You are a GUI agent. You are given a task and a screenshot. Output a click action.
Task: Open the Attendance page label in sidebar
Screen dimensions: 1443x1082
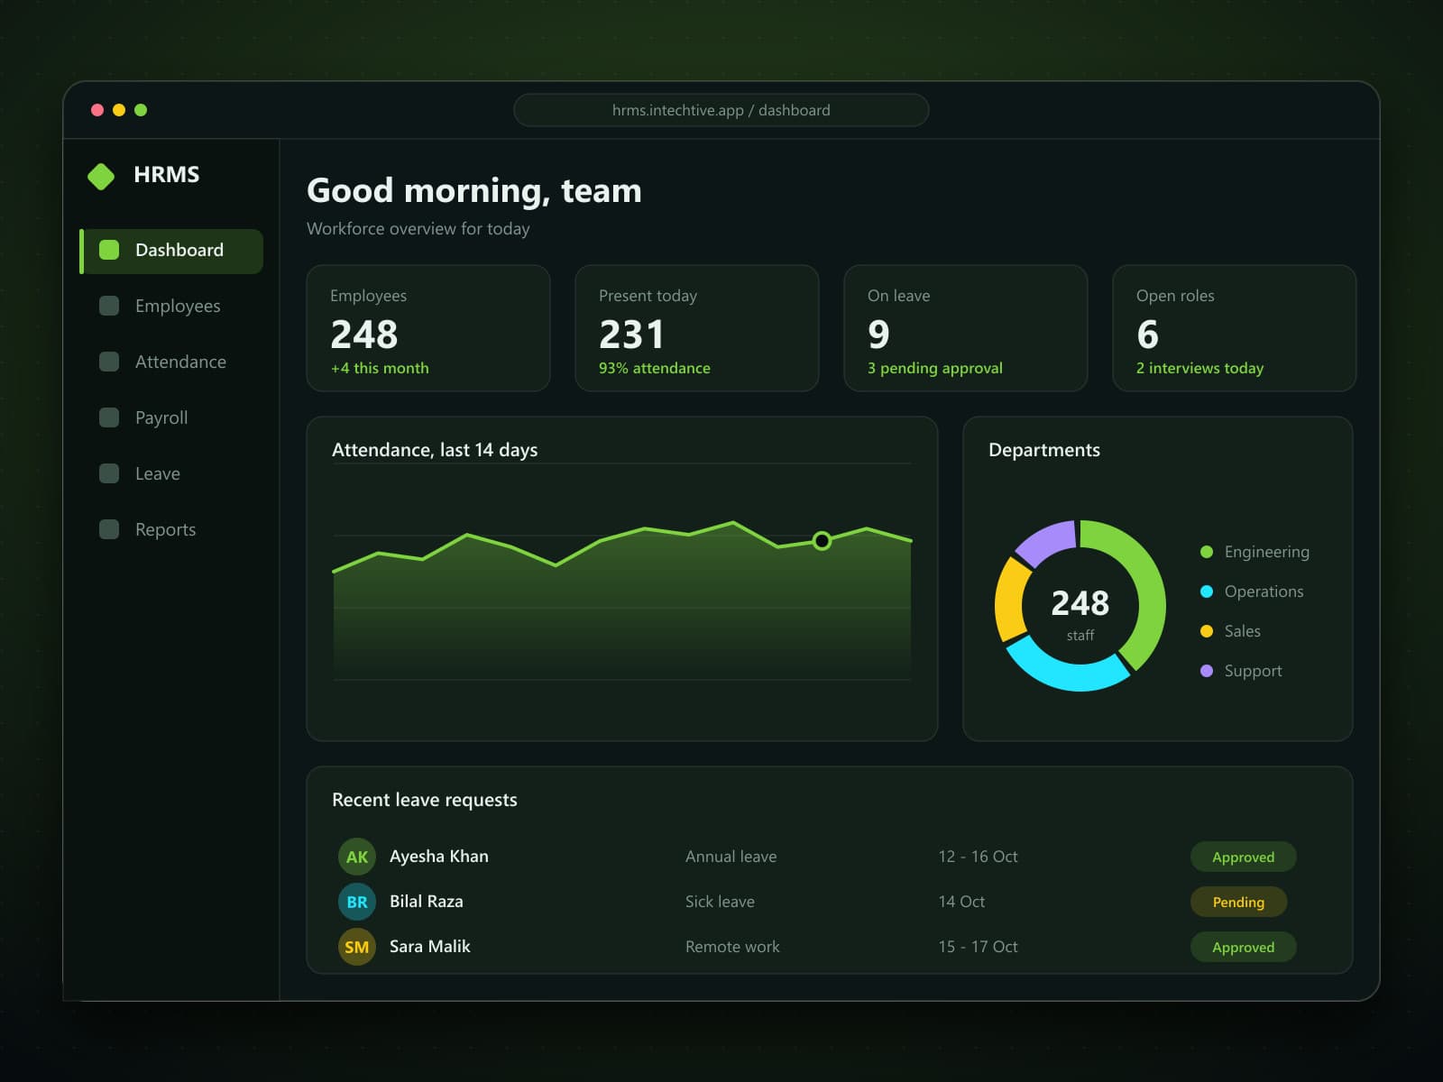[180, 362]
